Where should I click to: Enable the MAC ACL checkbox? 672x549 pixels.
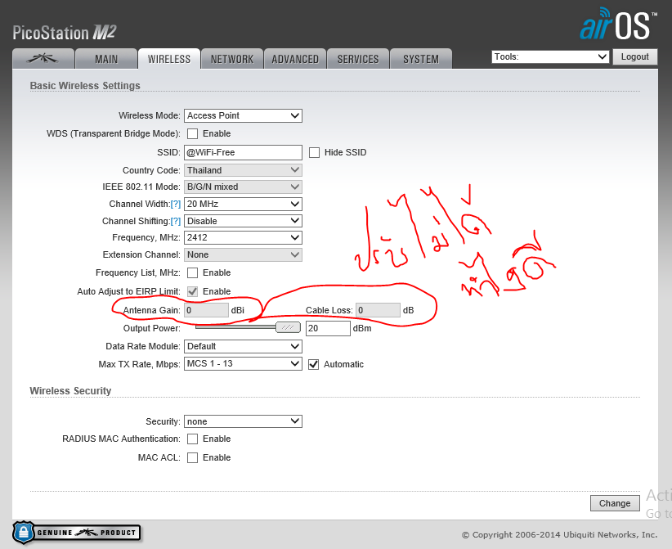coord(192,457)
